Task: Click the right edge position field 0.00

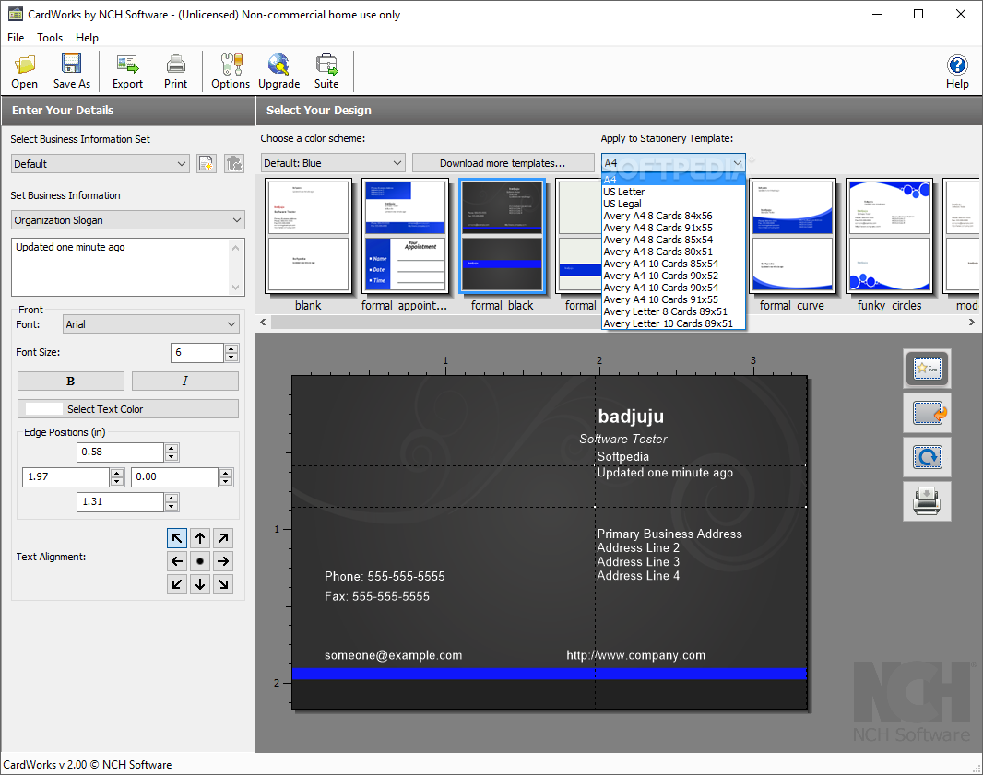Action: coord(174,476)
